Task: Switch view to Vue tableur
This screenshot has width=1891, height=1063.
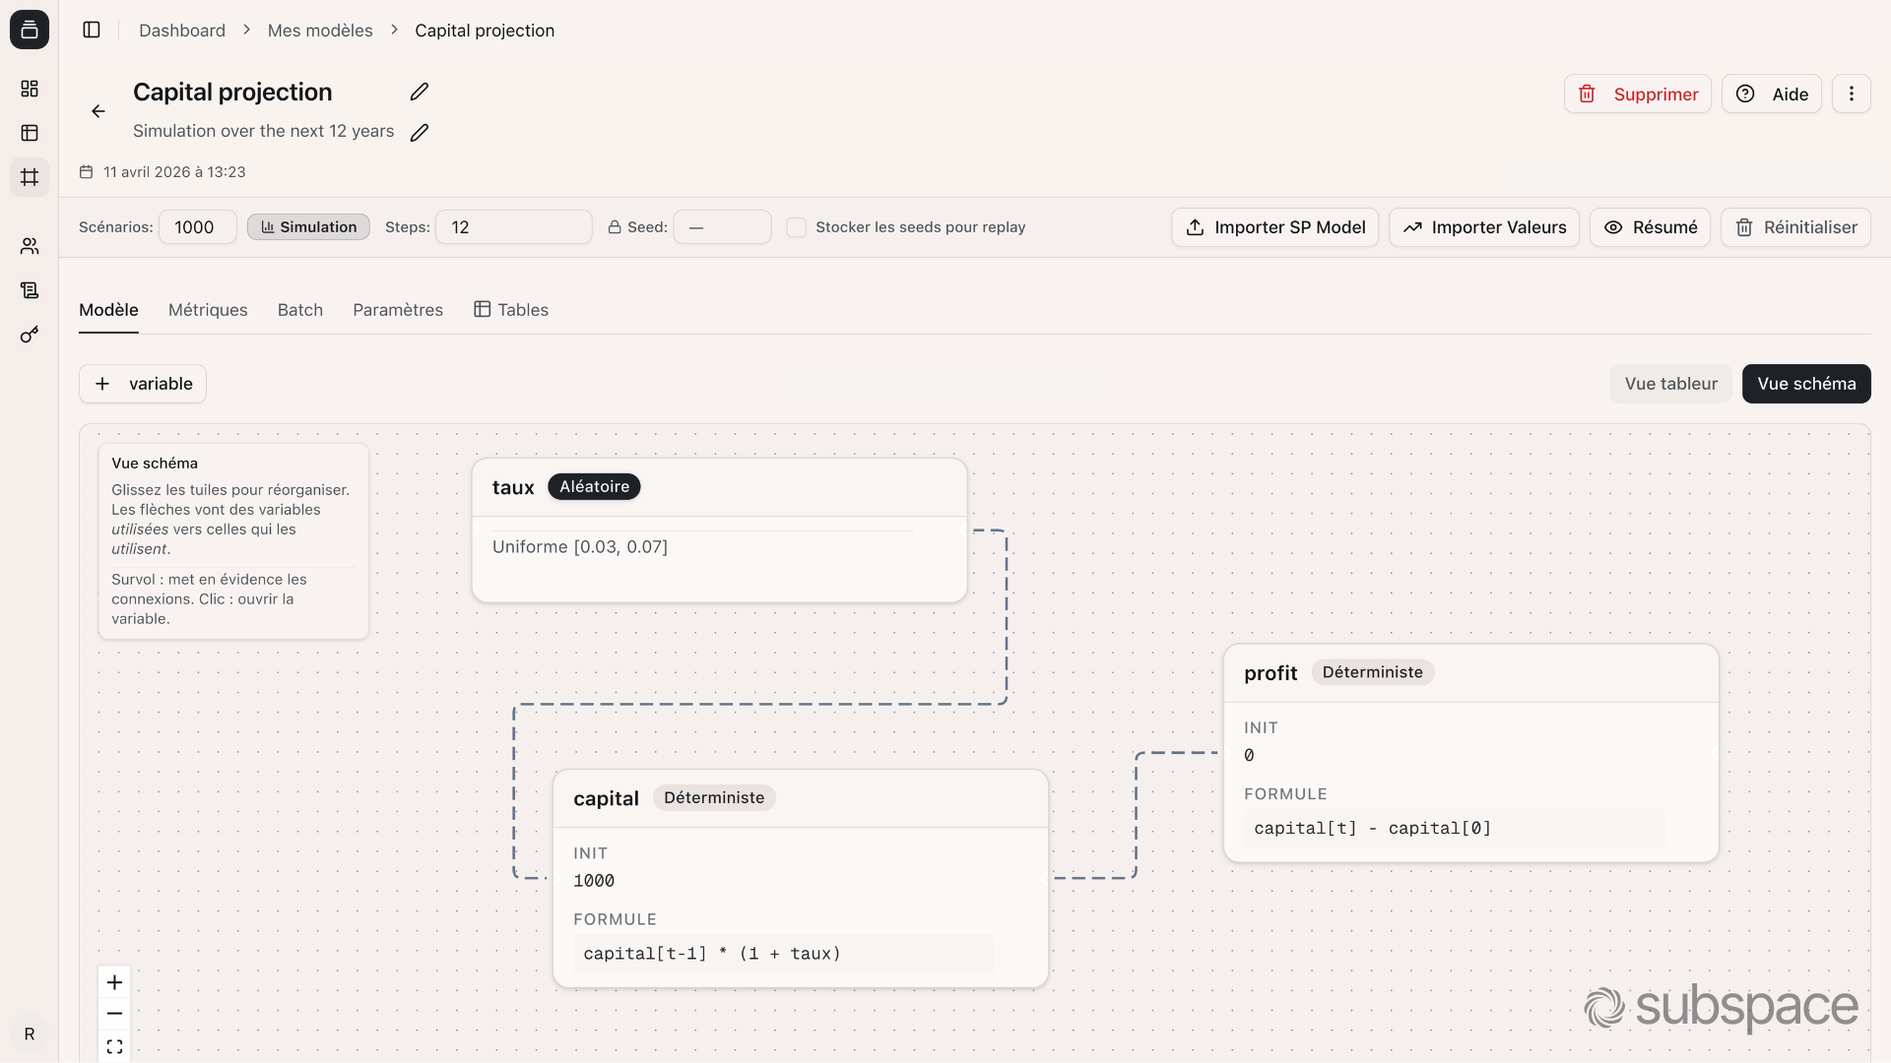Action: click(1669, 383)
